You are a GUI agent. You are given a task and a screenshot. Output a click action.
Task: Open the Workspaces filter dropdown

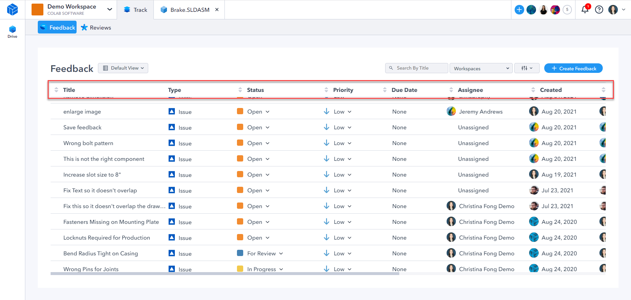pyautogui.click(x=481, y=68)
